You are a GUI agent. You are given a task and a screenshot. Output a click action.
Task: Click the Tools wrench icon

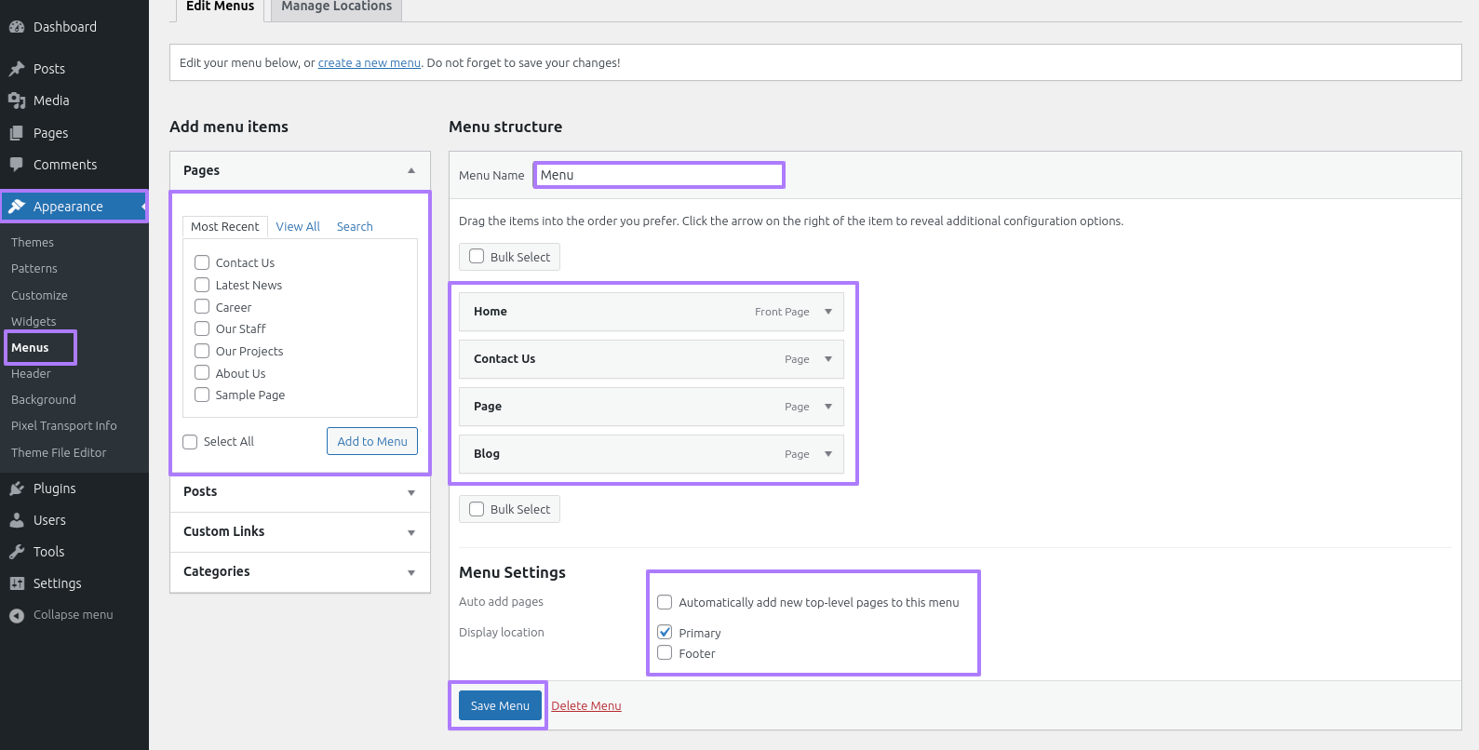[17, 552]
